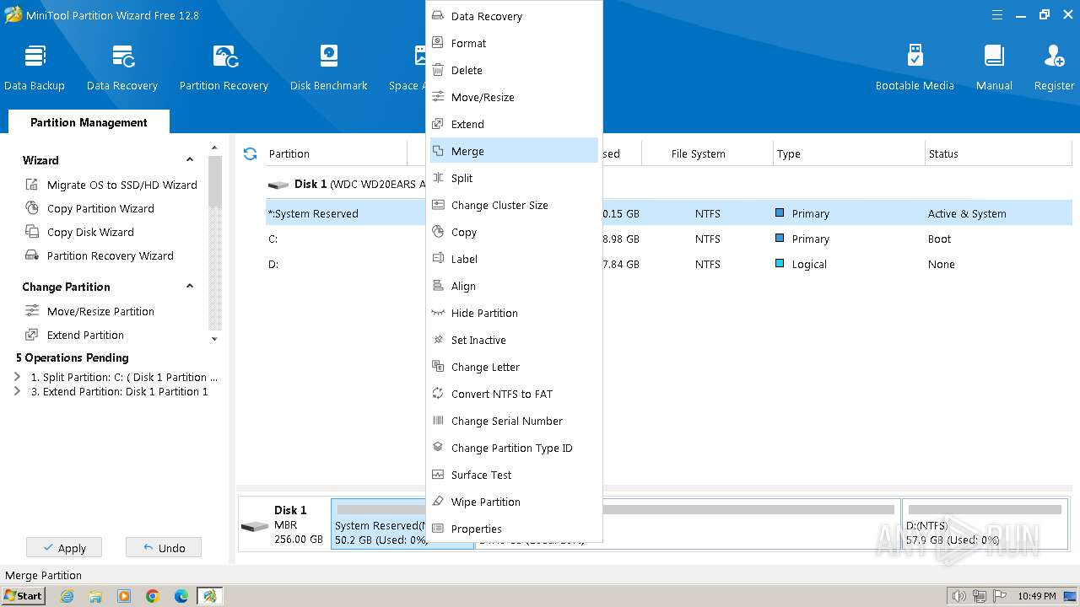Open Windows Start menu

(x=24, y=596)
